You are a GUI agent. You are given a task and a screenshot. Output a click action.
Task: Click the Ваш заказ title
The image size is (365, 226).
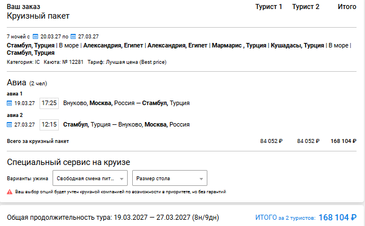point(24,7)
